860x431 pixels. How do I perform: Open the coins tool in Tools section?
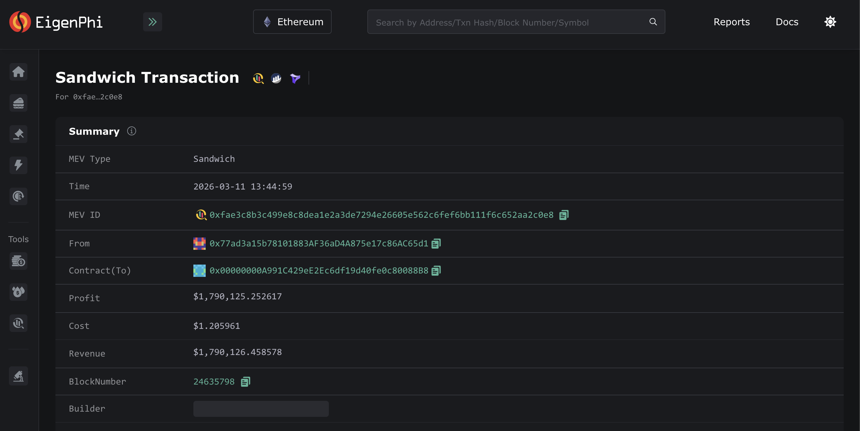pyautogui.click(x=18, y=261)
